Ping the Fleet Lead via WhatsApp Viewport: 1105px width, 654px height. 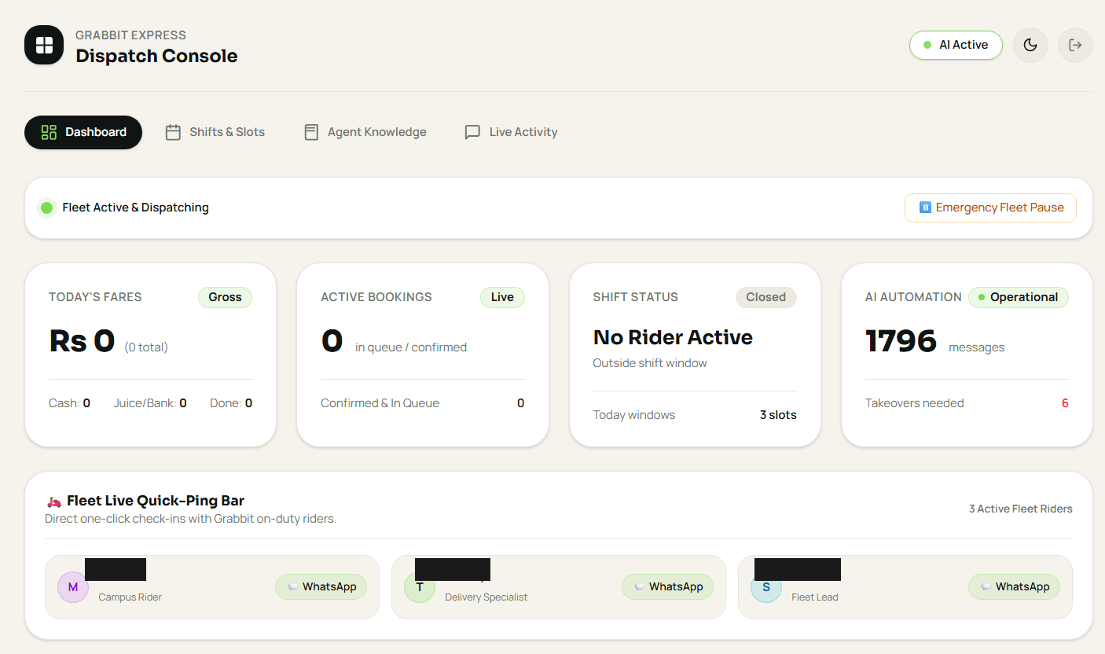(x=1014, y=587)
